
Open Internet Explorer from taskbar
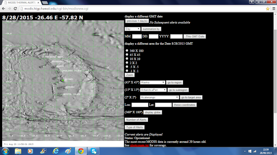coord(56,151)
